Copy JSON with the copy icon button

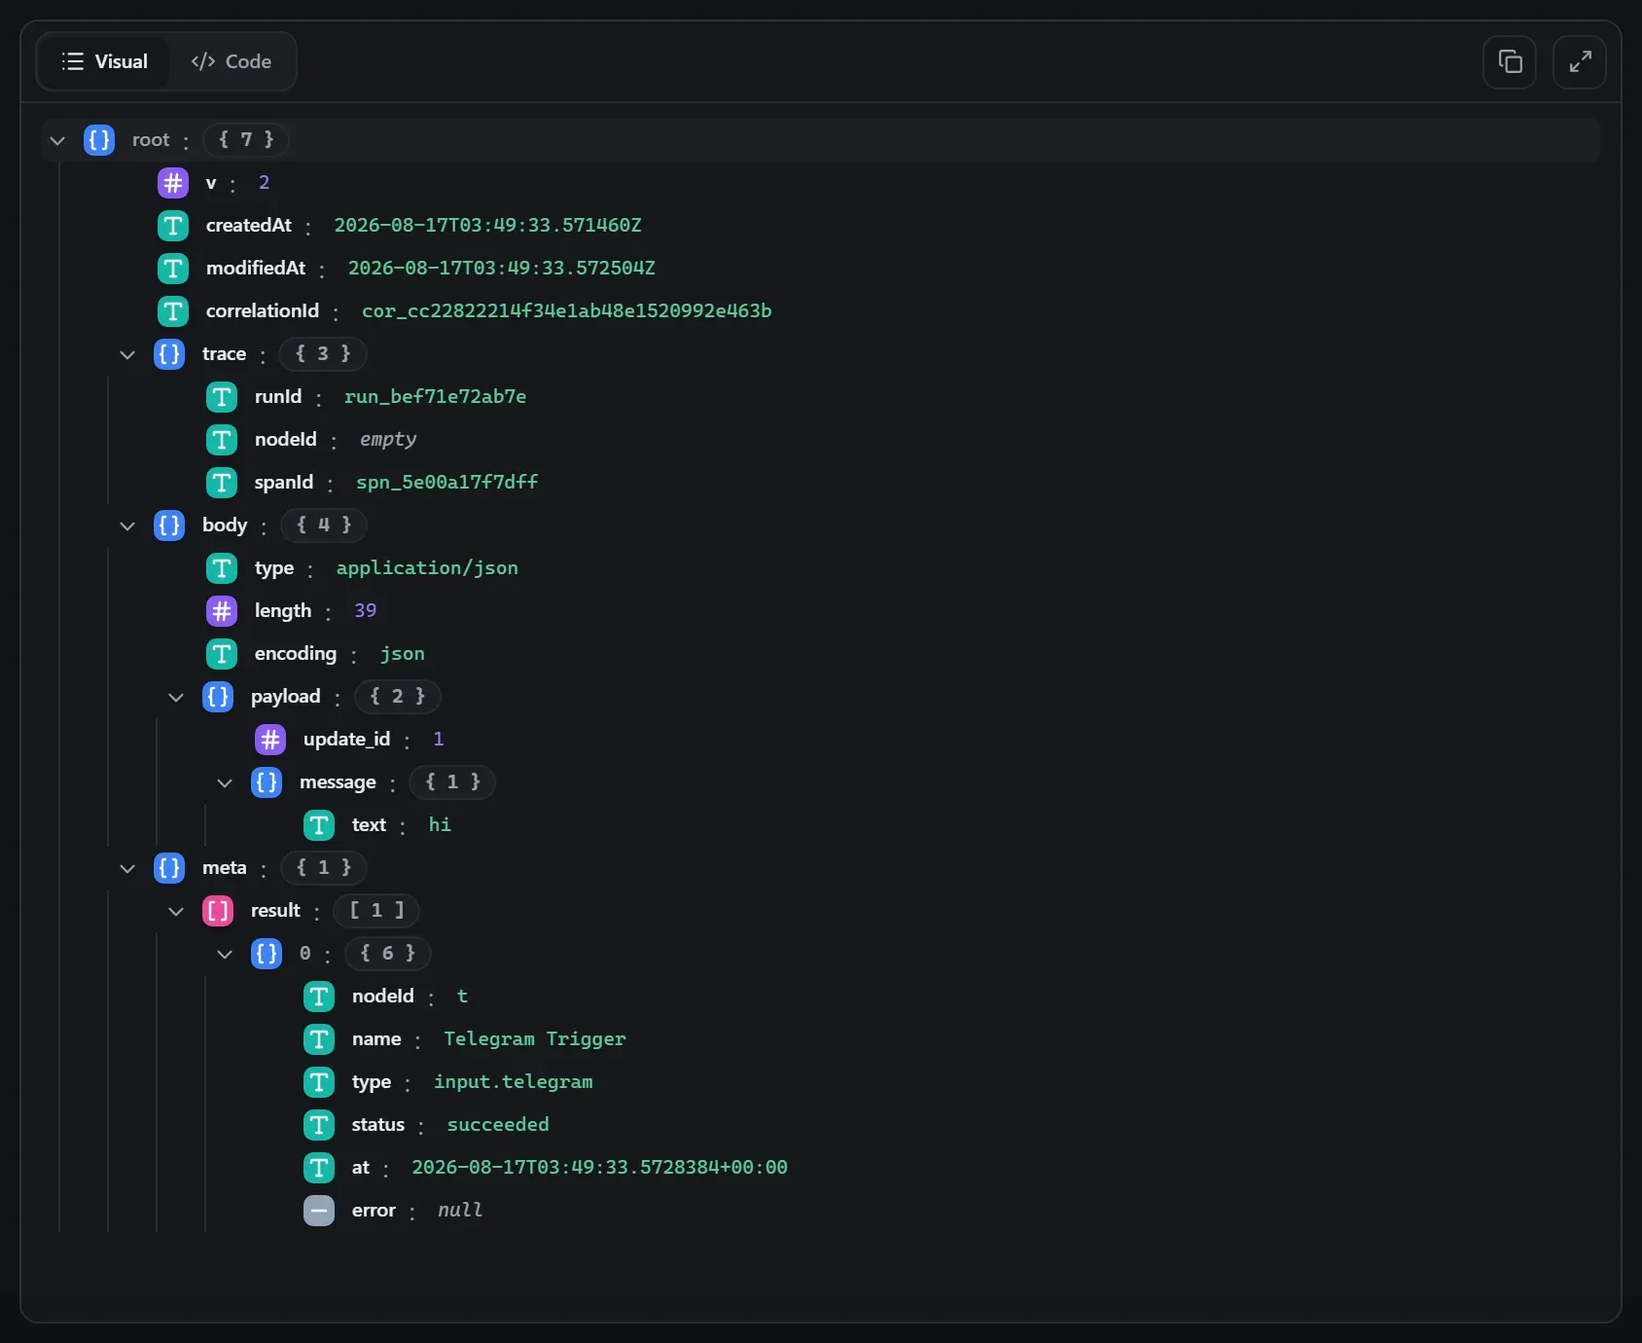pos(1510,62)
